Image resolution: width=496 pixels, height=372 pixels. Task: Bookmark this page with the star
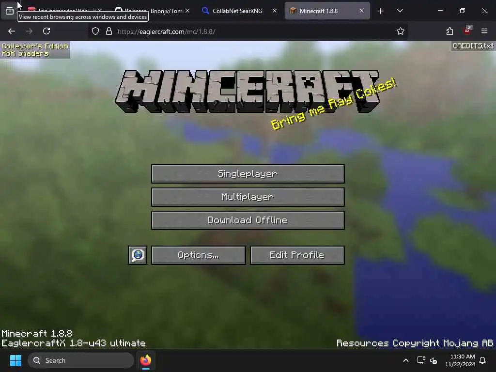tap(401, 31)
